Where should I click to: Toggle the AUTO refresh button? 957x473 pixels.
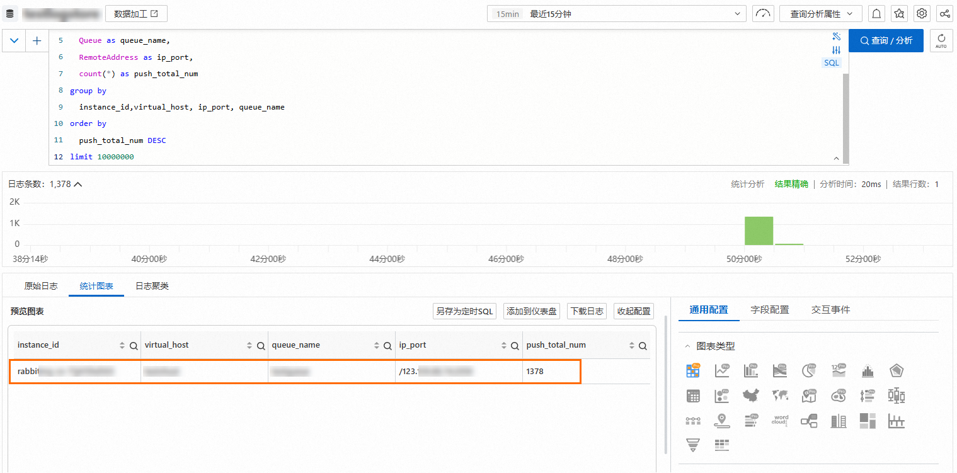[941, 40]
